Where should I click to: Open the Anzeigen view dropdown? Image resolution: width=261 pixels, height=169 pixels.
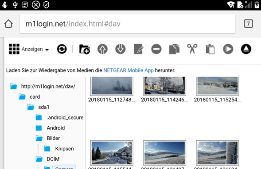pyautogui.click(x=35, y=49)
